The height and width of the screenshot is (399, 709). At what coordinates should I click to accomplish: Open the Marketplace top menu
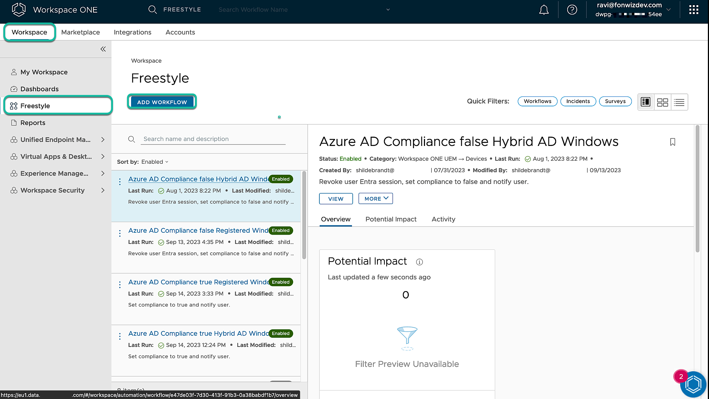pos(81,32)
